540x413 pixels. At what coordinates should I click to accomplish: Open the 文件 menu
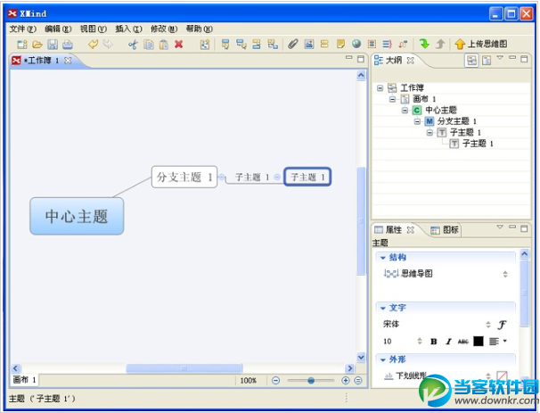[23, 29]
